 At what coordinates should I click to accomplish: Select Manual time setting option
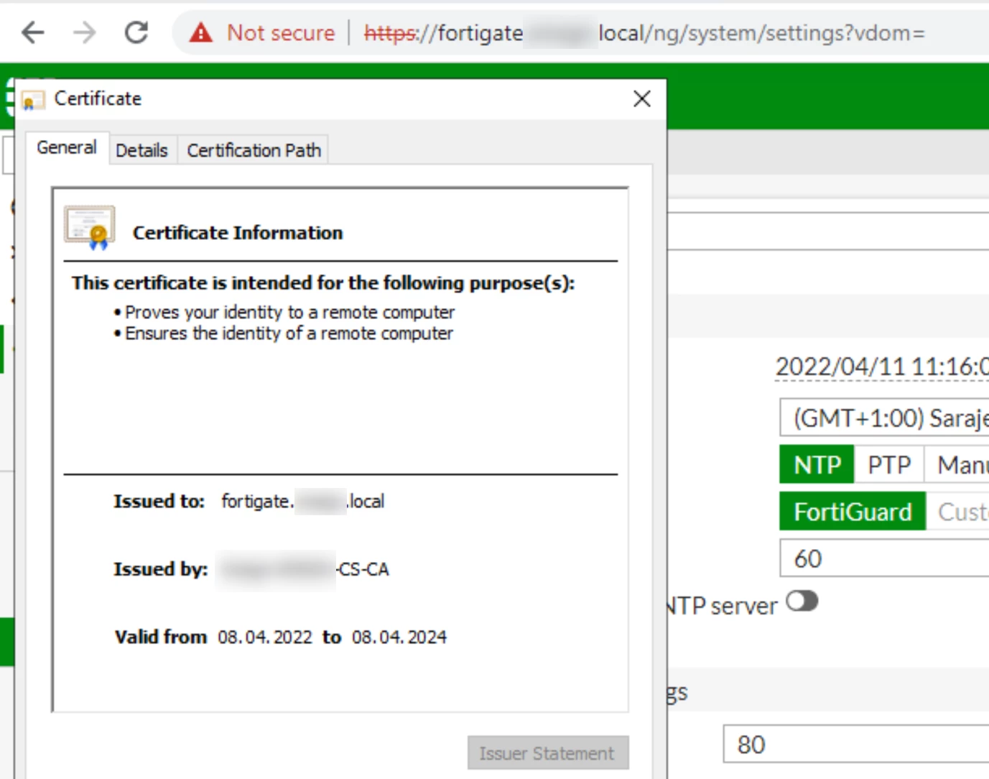(x=957, y=465)
